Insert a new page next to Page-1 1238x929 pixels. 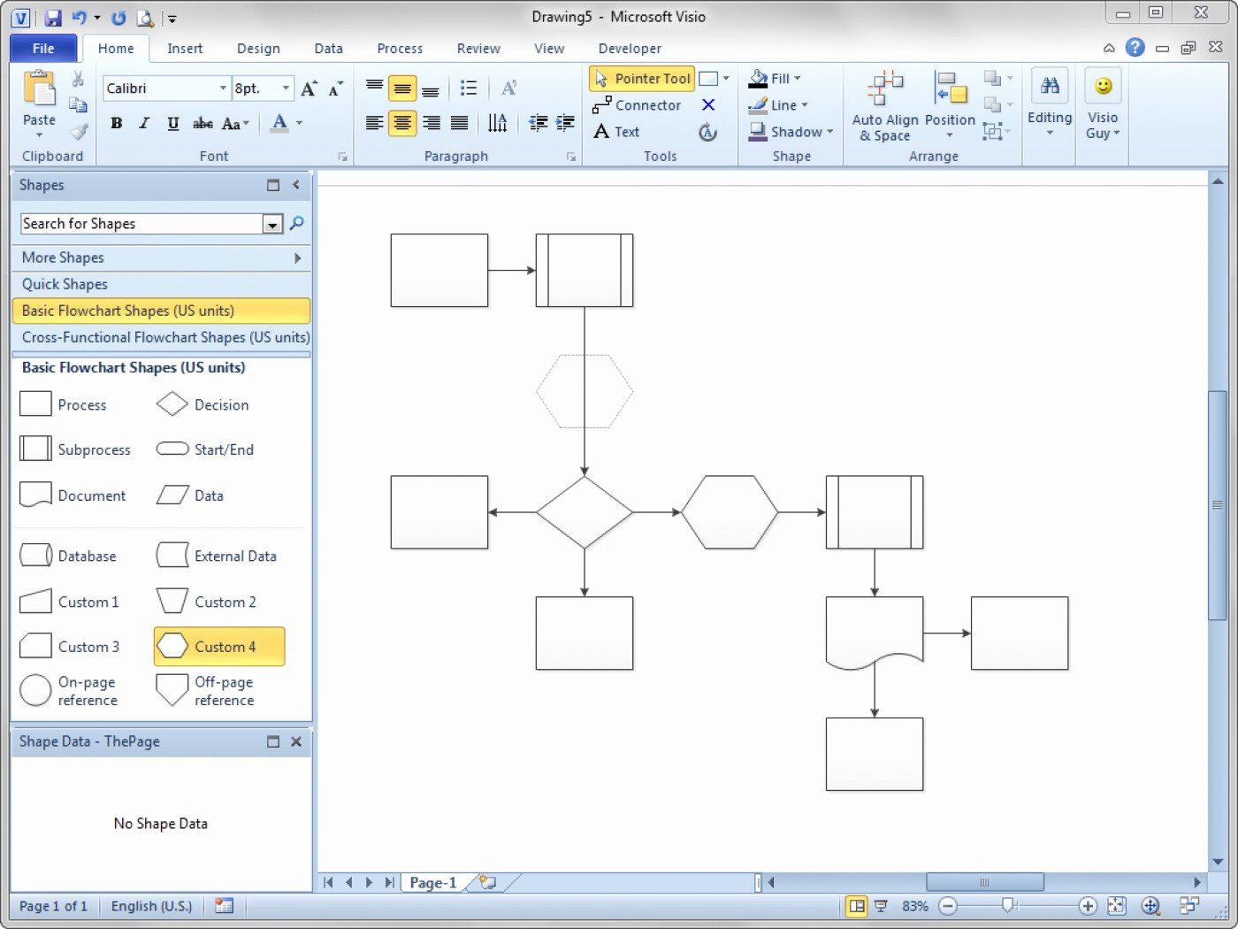487,882
